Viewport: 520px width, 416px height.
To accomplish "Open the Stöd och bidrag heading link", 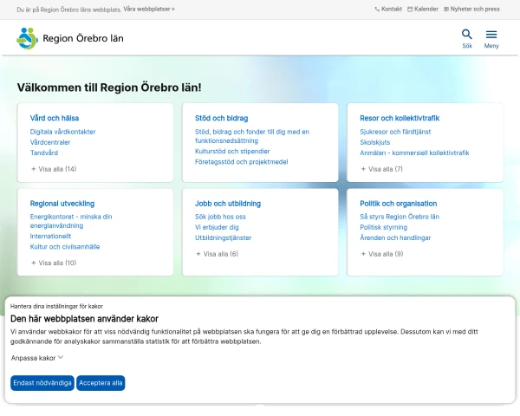I will coord(221,118).
